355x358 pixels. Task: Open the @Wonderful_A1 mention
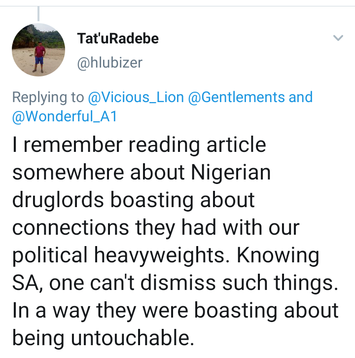pyautogui.click(x=65, y=116)
